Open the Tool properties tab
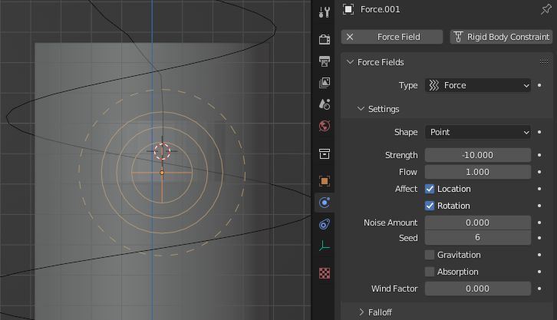The height and width of the screenshot is (320, 557). 325,12
